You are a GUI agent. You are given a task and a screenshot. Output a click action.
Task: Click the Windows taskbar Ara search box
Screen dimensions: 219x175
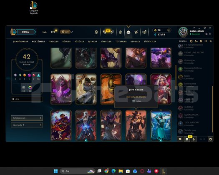[x=78, y=171]
